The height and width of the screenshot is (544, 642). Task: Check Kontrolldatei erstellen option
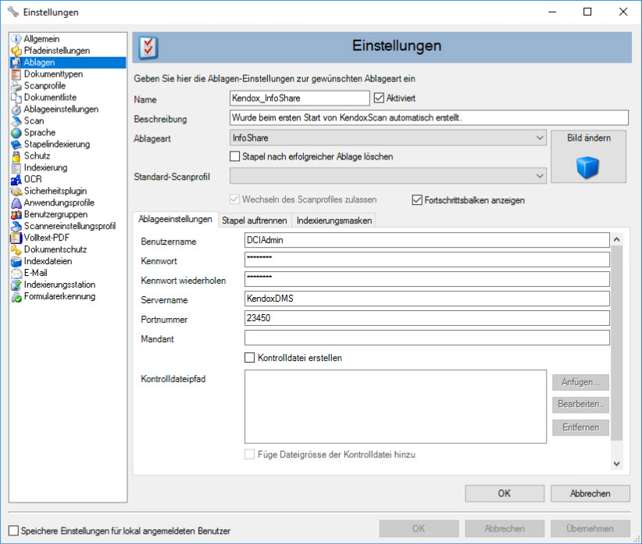(250, 358)
